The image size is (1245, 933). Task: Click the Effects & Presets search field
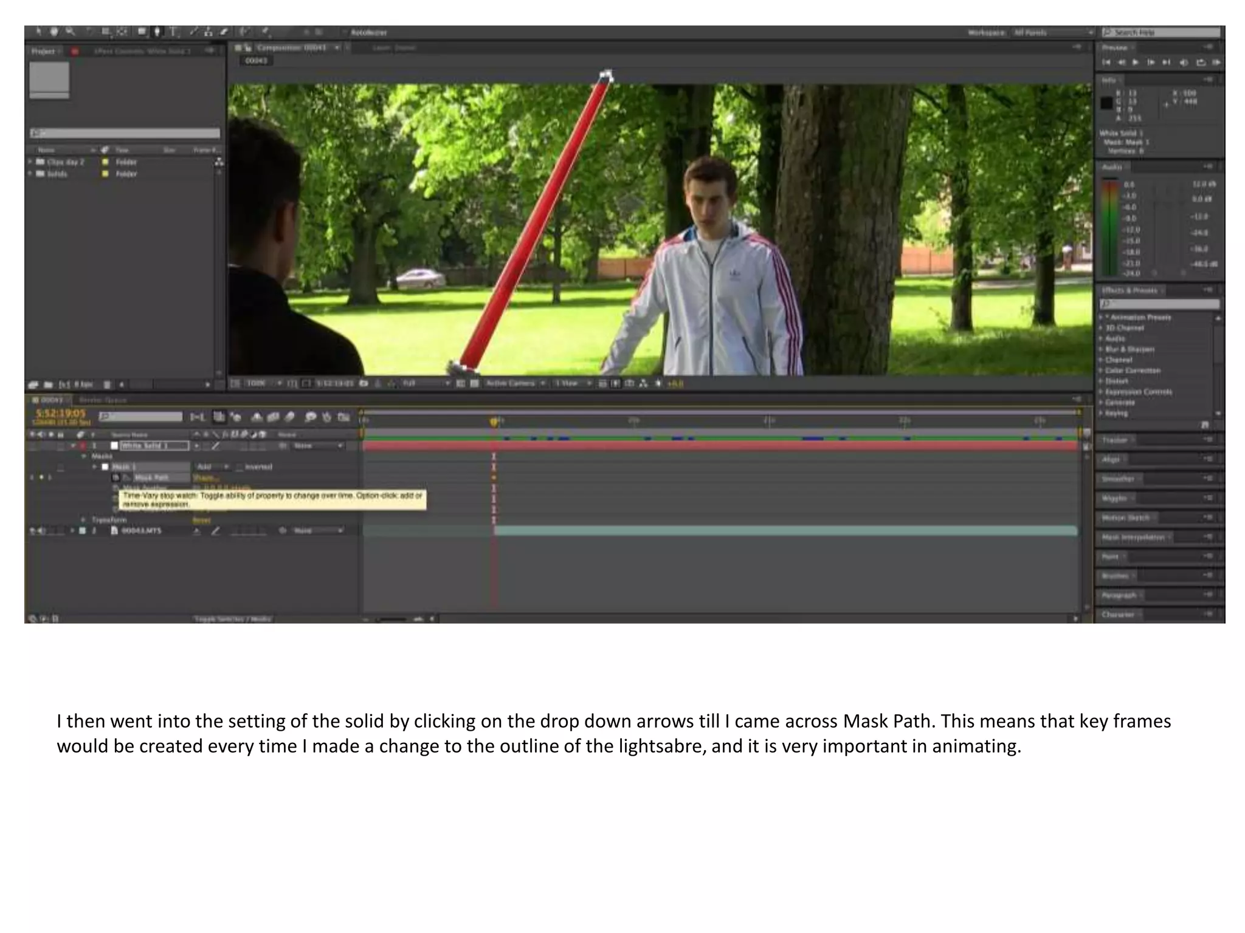click(x=1160, y=304)
